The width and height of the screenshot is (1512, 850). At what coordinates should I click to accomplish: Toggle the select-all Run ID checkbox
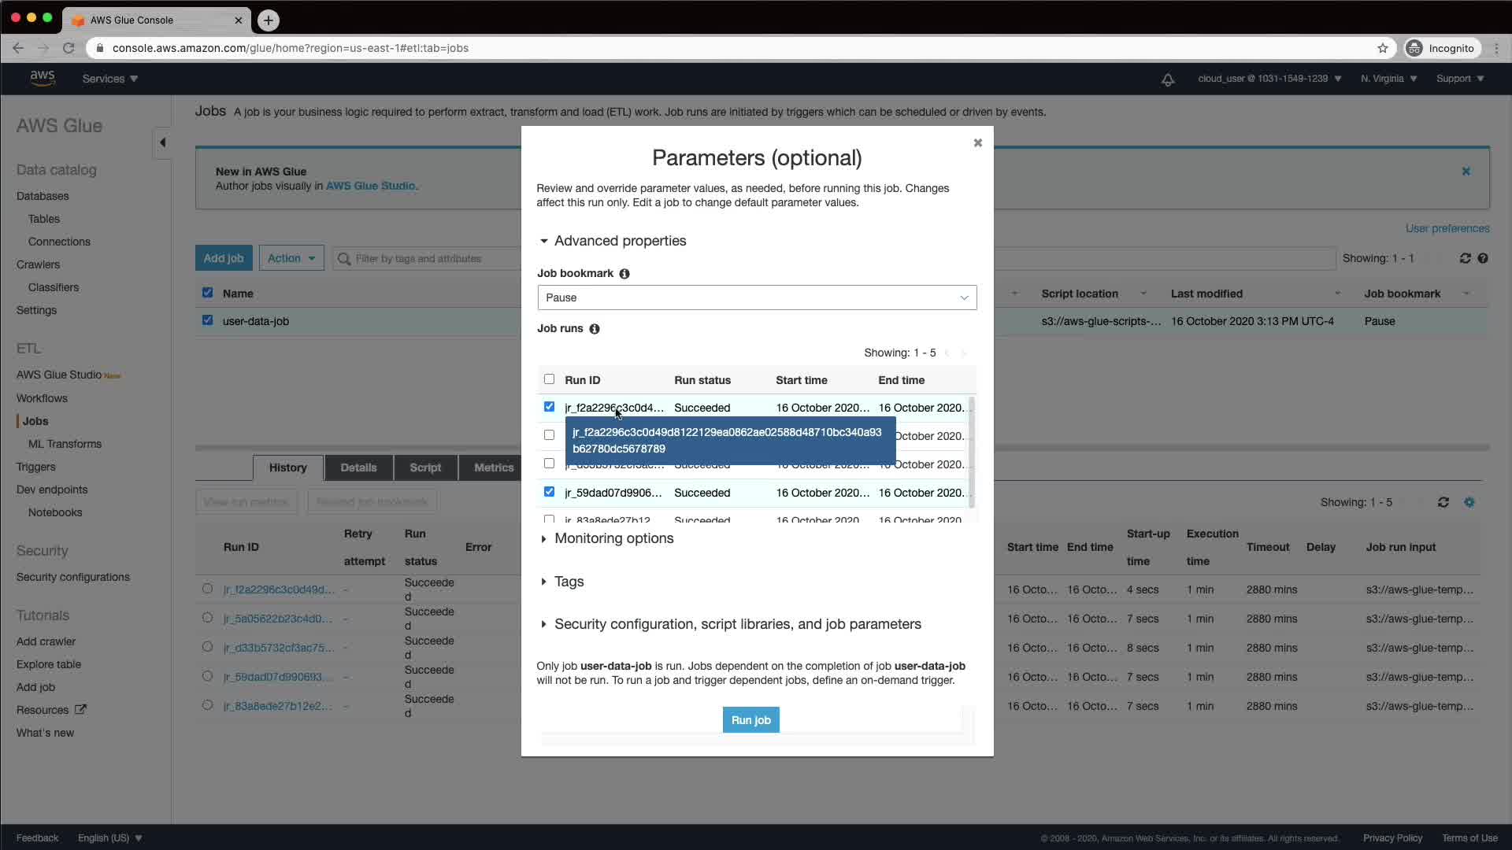[549, 379]
